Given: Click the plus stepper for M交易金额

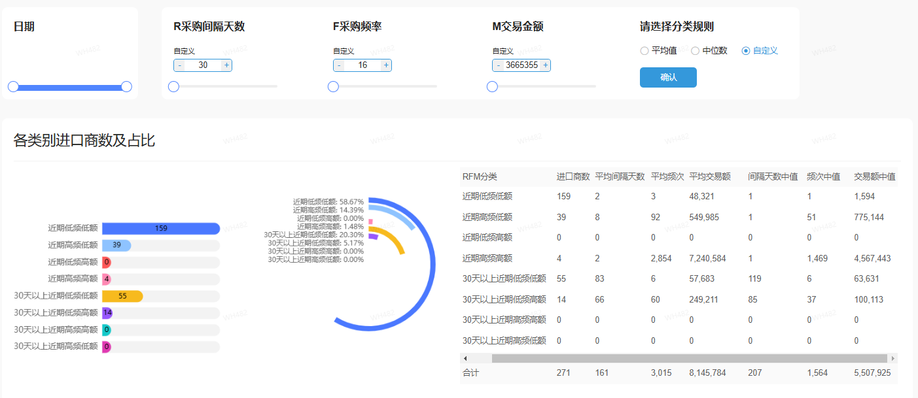Looking at the screenshot, I should click(545, 65).
